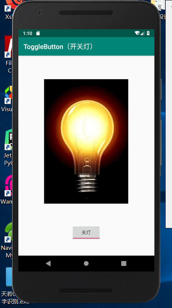Tap the Android home circle button
The width and height of the screenshot is (172, 308).
click(86, 263)
